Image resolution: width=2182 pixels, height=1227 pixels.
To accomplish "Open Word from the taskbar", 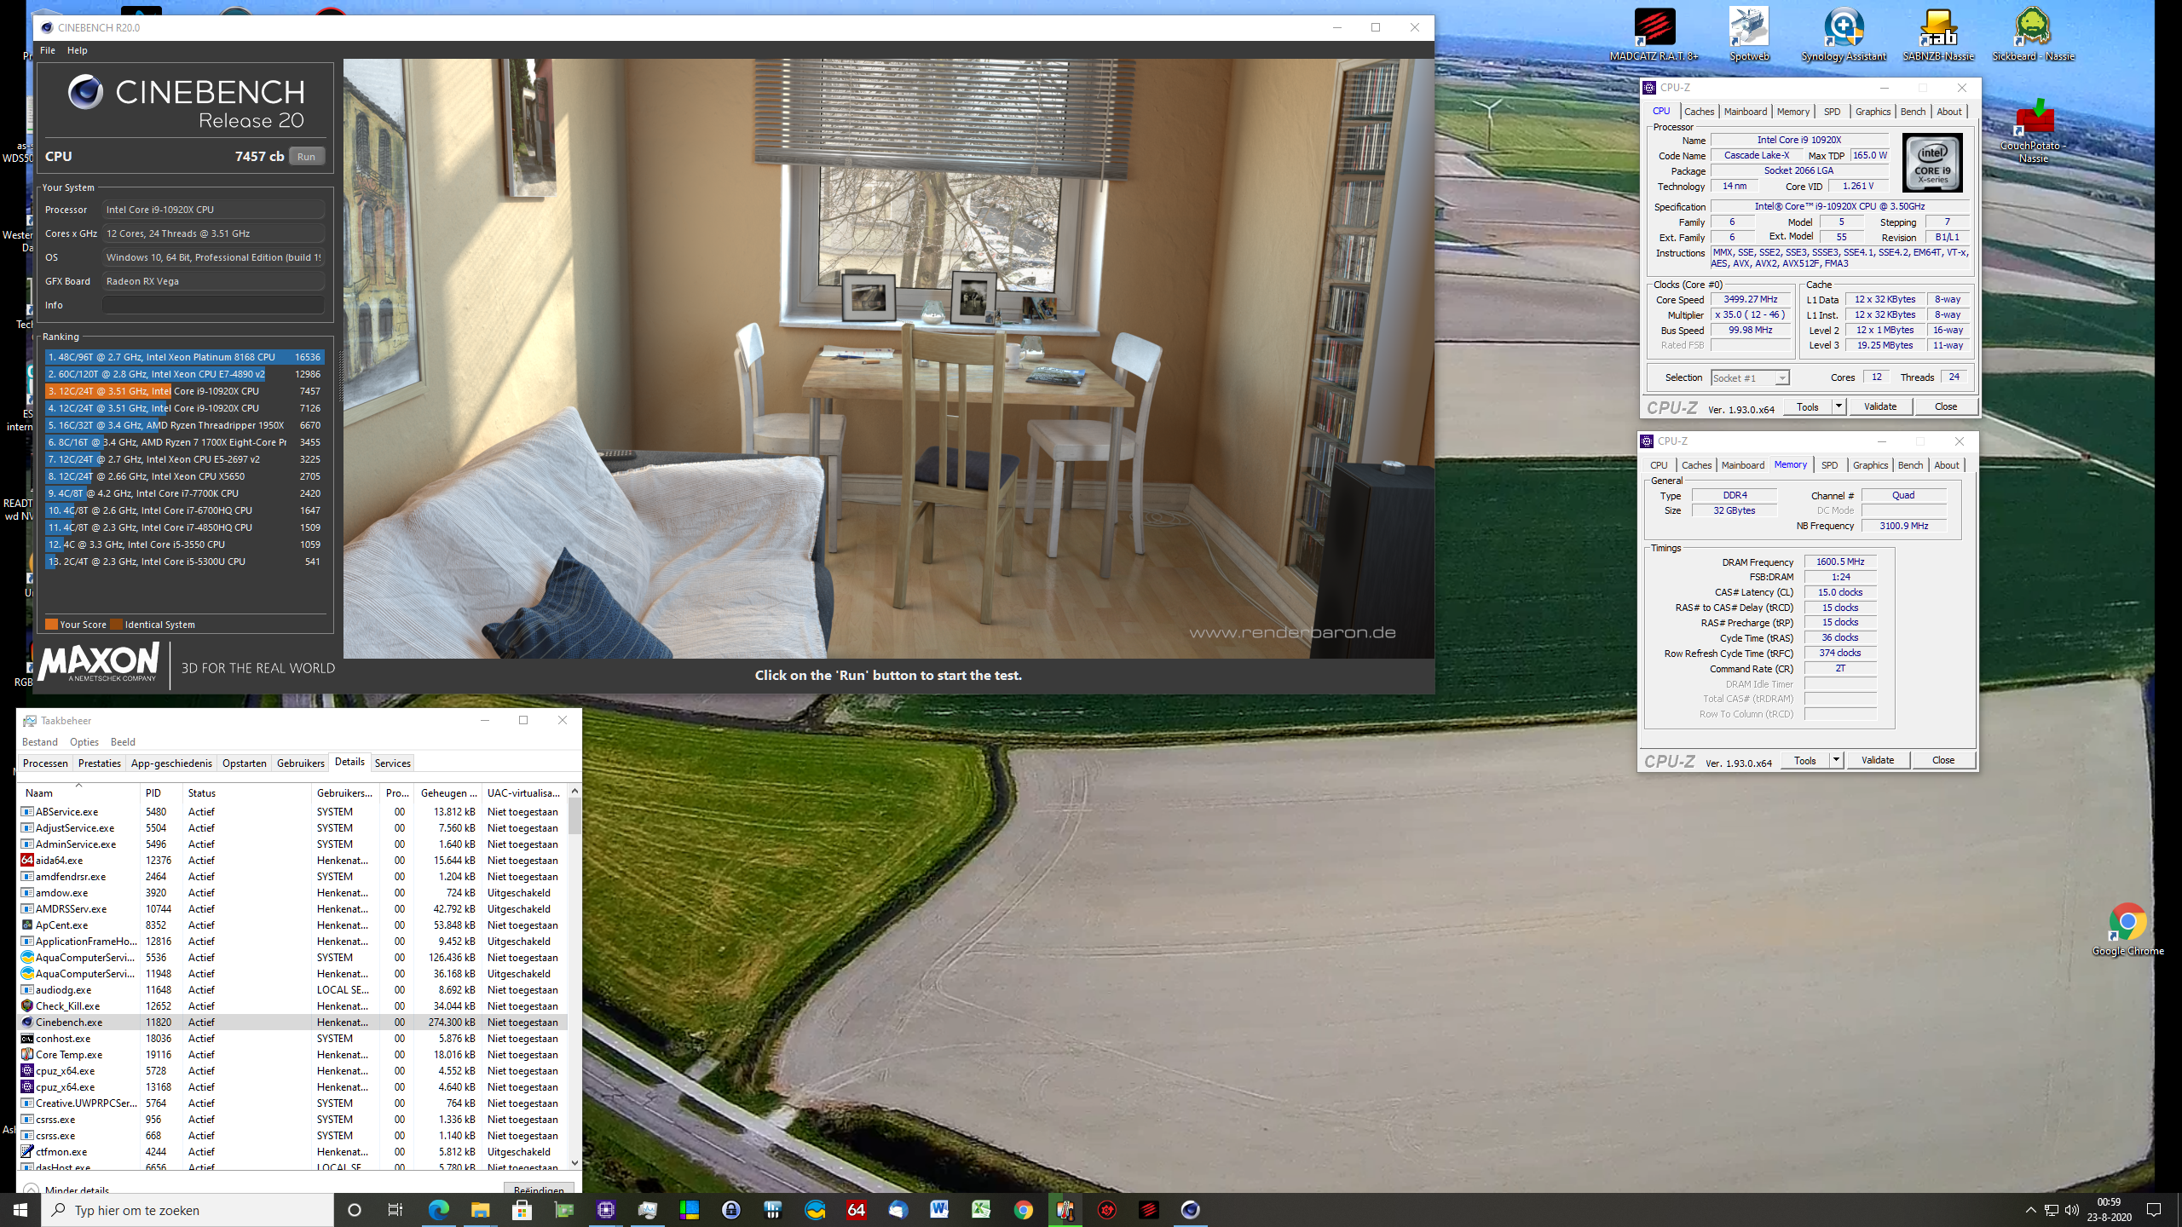I will [x=939, y=1210].
